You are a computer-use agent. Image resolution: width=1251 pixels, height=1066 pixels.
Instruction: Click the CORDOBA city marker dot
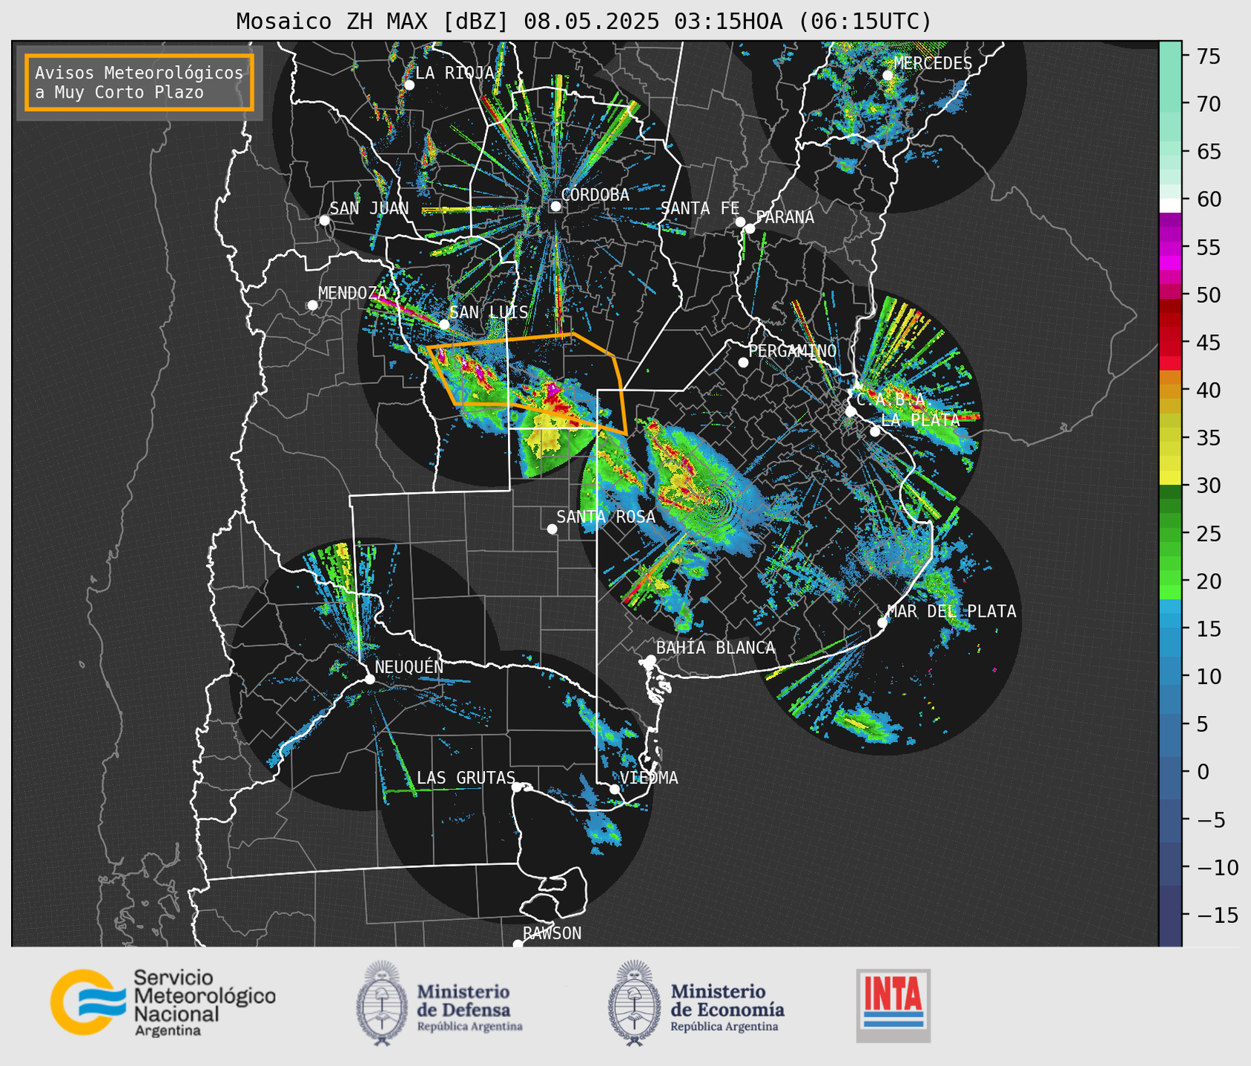click(555, 206)
